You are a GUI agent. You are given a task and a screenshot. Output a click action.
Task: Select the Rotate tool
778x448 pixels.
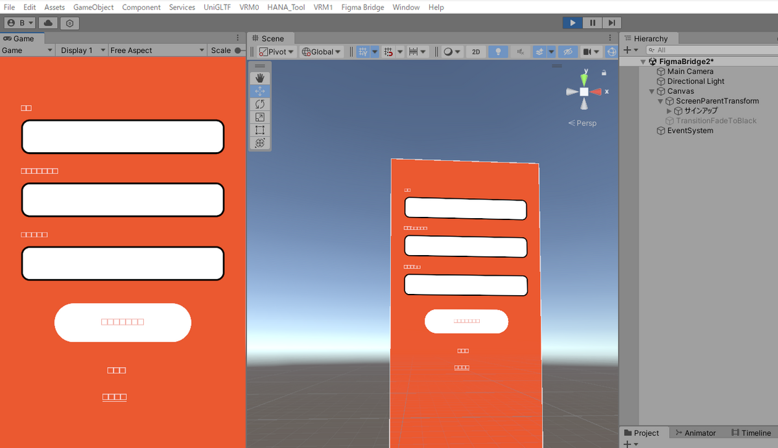[x=259, y=104]
